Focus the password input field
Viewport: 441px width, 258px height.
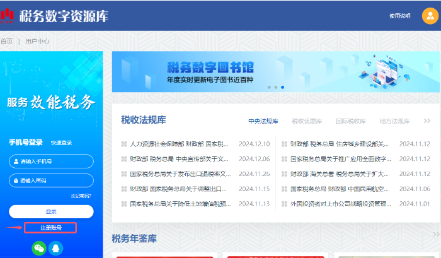(51, 180)
